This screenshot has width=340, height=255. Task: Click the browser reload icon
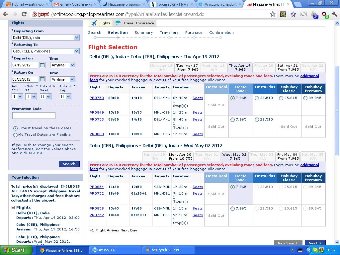coord(24,14)
